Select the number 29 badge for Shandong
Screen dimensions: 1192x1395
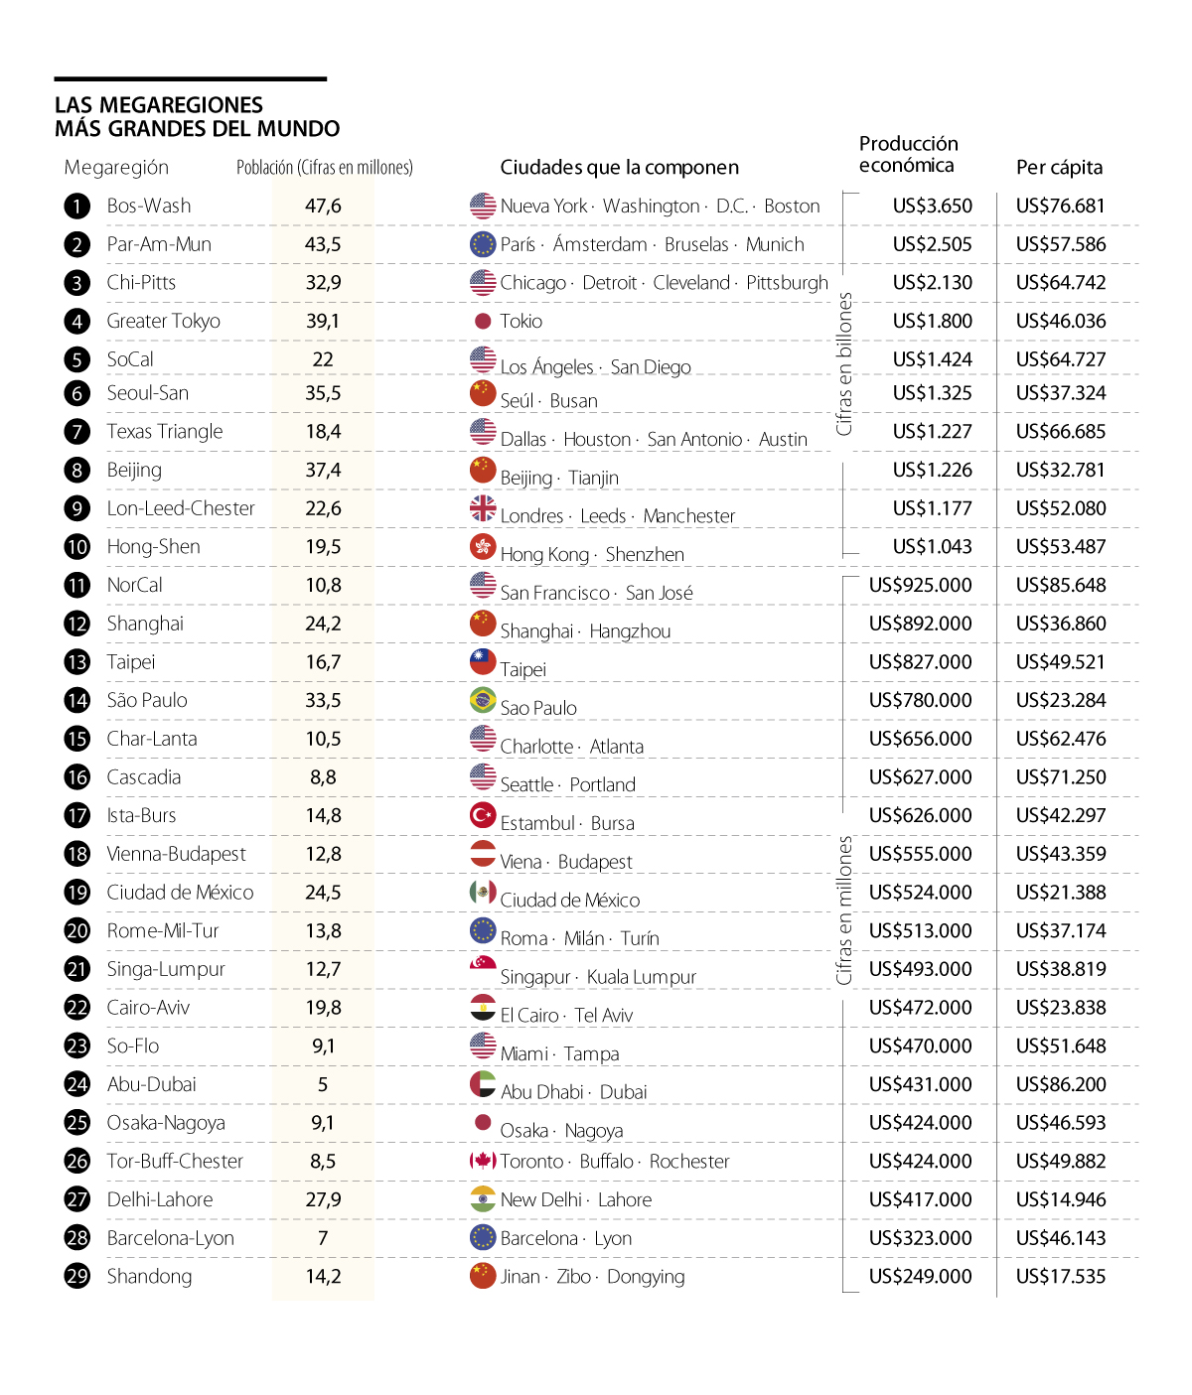pyautogui.click(x=76, y=1276)
